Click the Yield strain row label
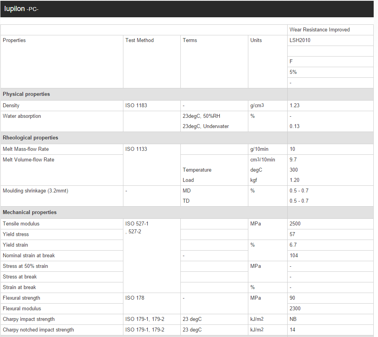 pyautogui.click(x=15, y=245)
